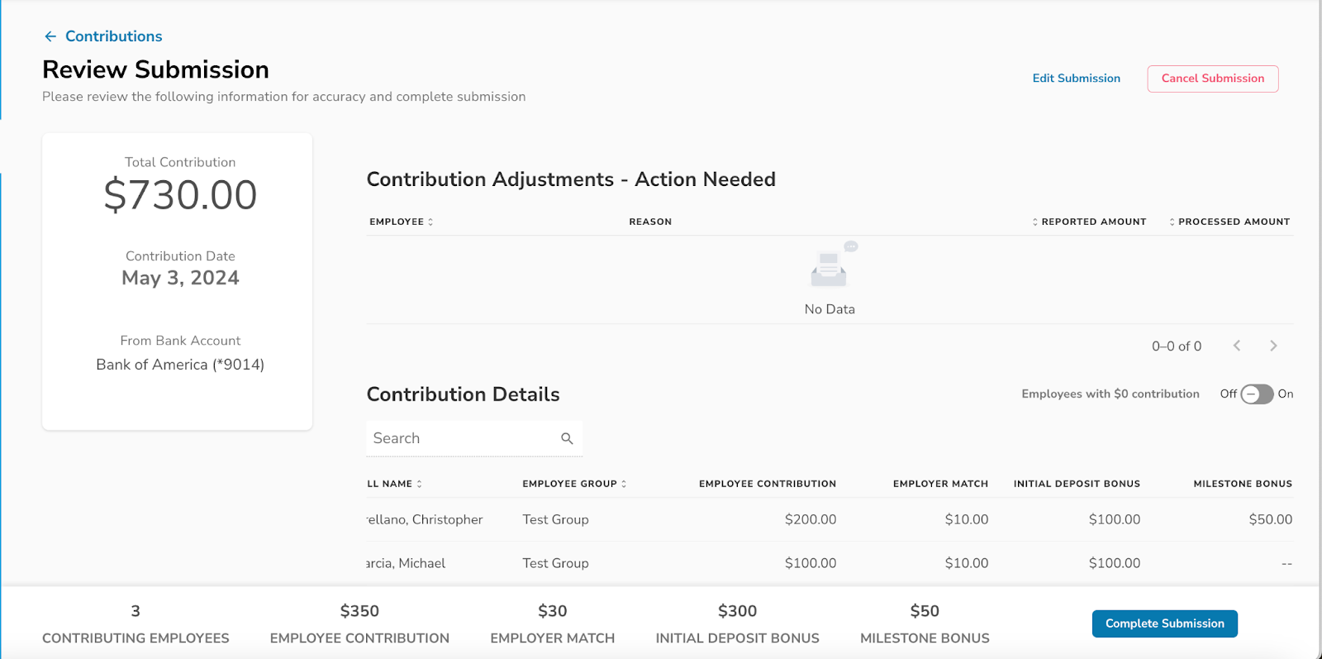Select Christopher row in contribution table

tap(830, 519)
